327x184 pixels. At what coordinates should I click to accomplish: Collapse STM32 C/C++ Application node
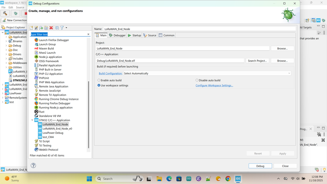click(x=32, y=120)
